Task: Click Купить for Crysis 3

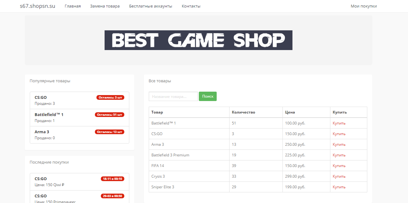Action: point(339,176)
